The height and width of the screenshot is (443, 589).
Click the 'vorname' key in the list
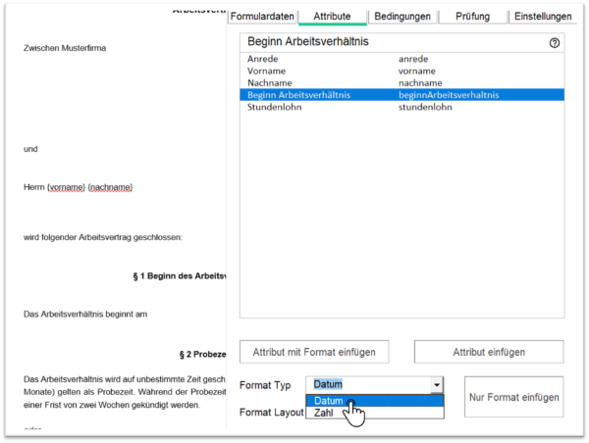(x=417, y=71)
